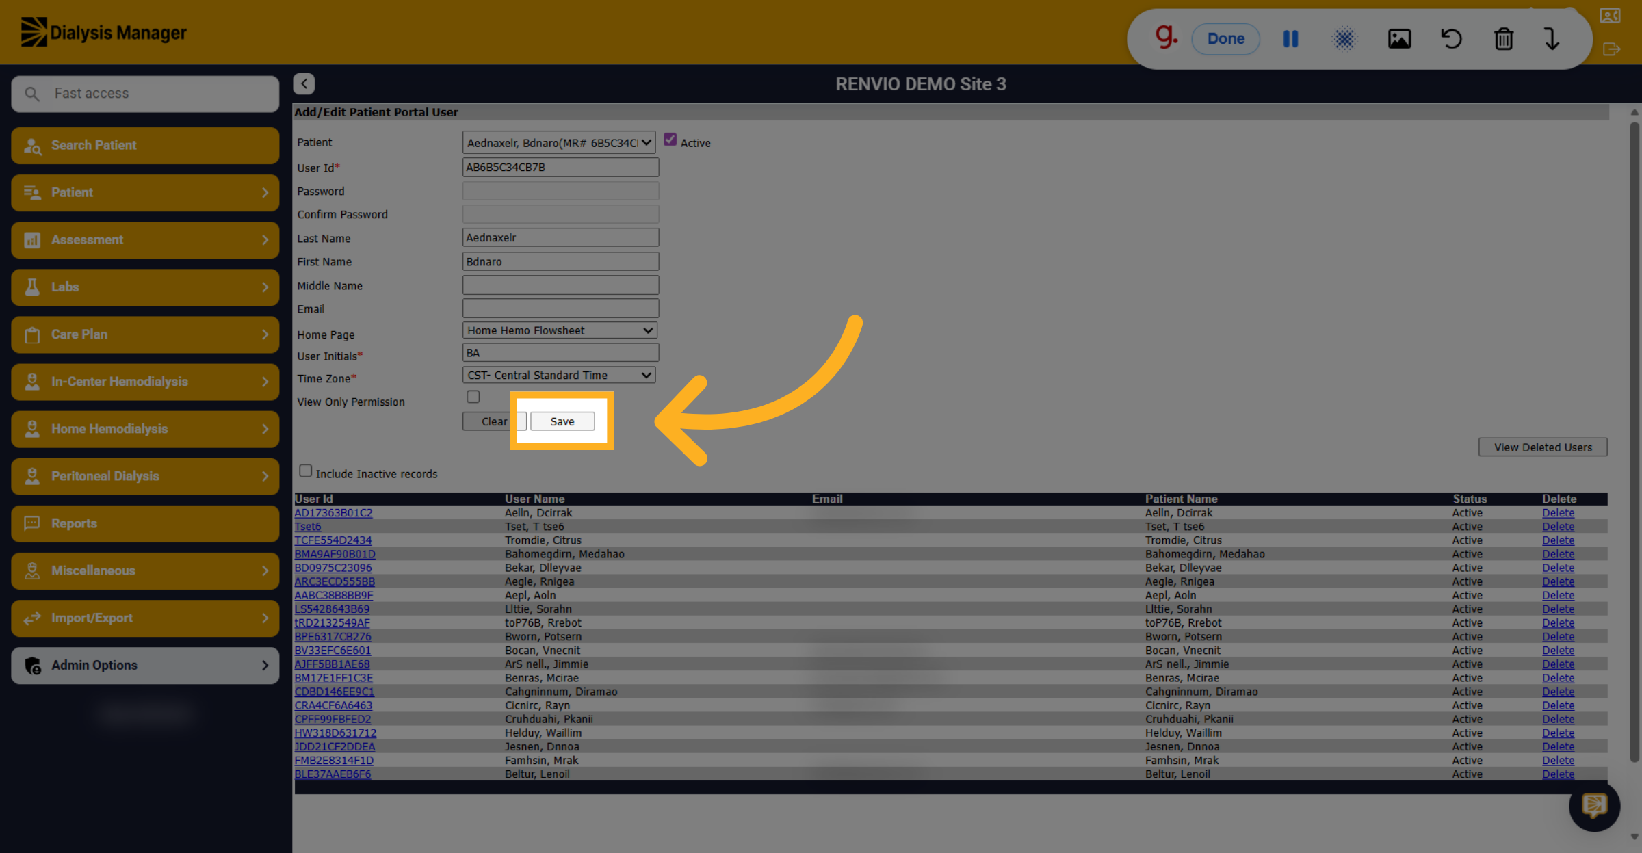Open the chat support bubble icon
Viewport: 1642px width, 853px height.
1594,805
